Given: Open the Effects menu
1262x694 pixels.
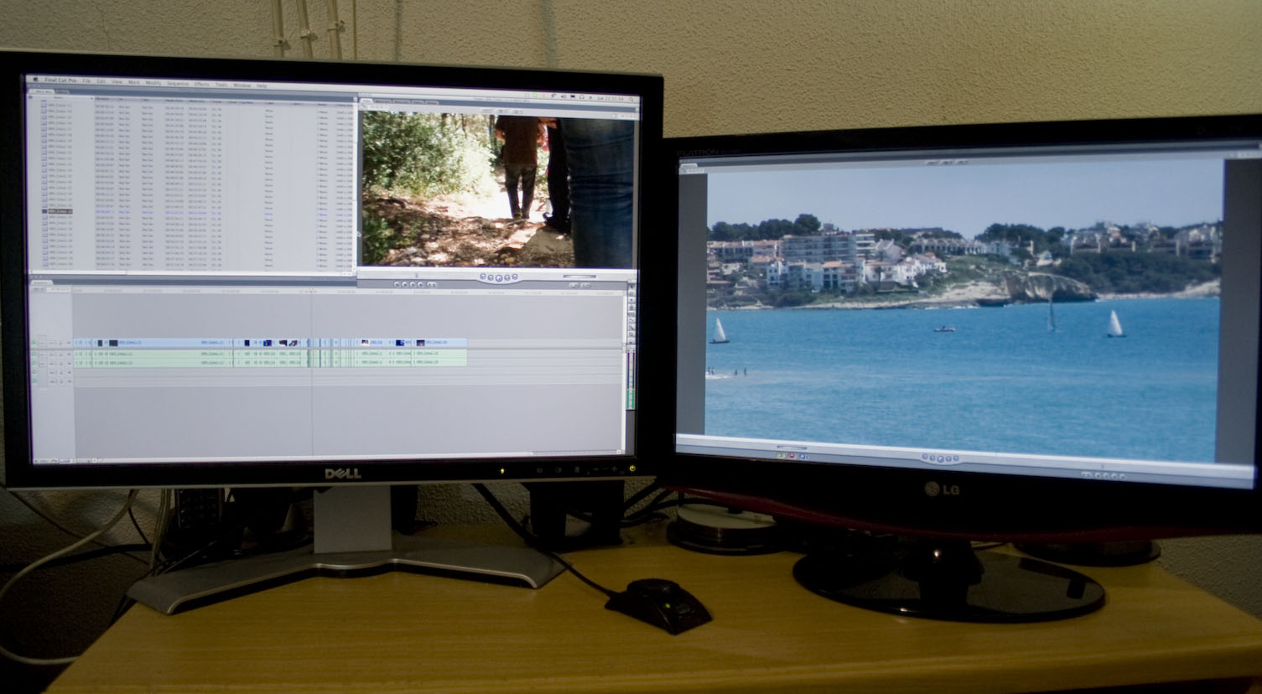Looking at the screenshot, I should (202, 85).
